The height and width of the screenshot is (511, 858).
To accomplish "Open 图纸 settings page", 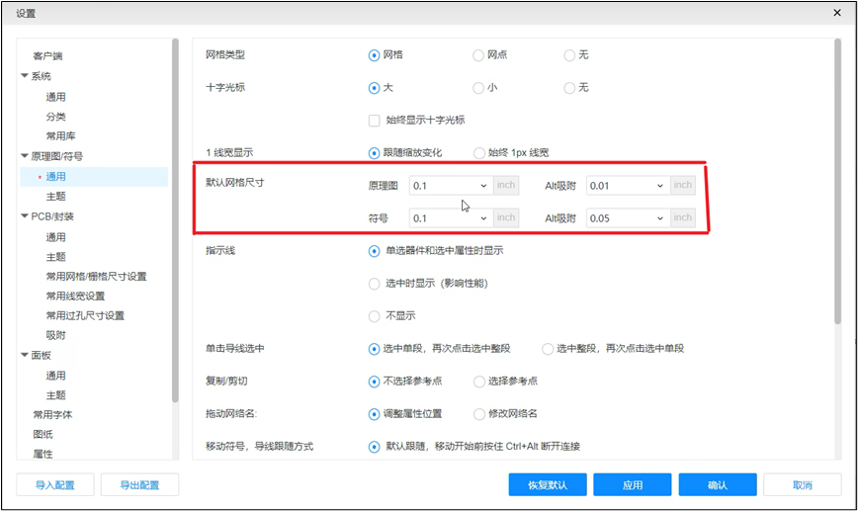I will pos(43,435).
